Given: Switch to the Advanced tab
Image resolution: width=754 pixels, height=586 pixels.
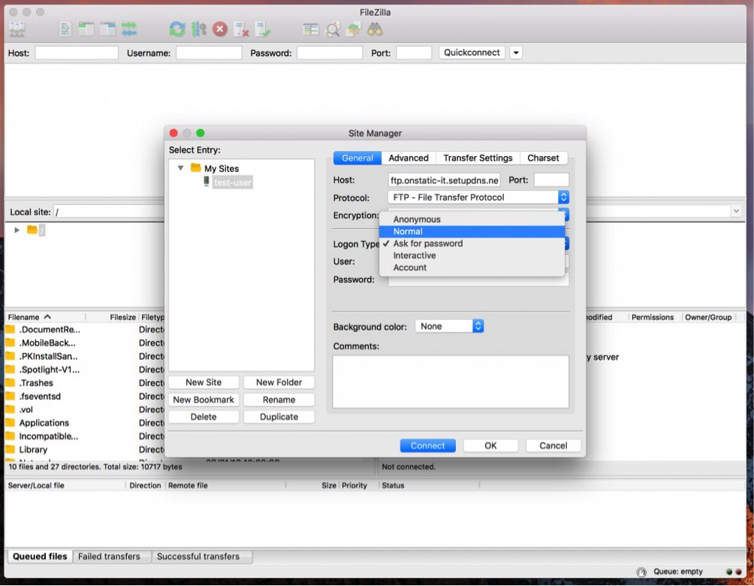Looking at the screenshot, I should [409, 158].
